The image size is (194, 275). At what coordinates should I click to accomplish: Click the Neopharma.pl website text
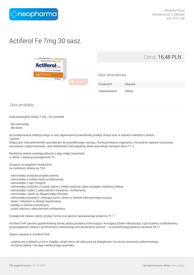[174, 10]
